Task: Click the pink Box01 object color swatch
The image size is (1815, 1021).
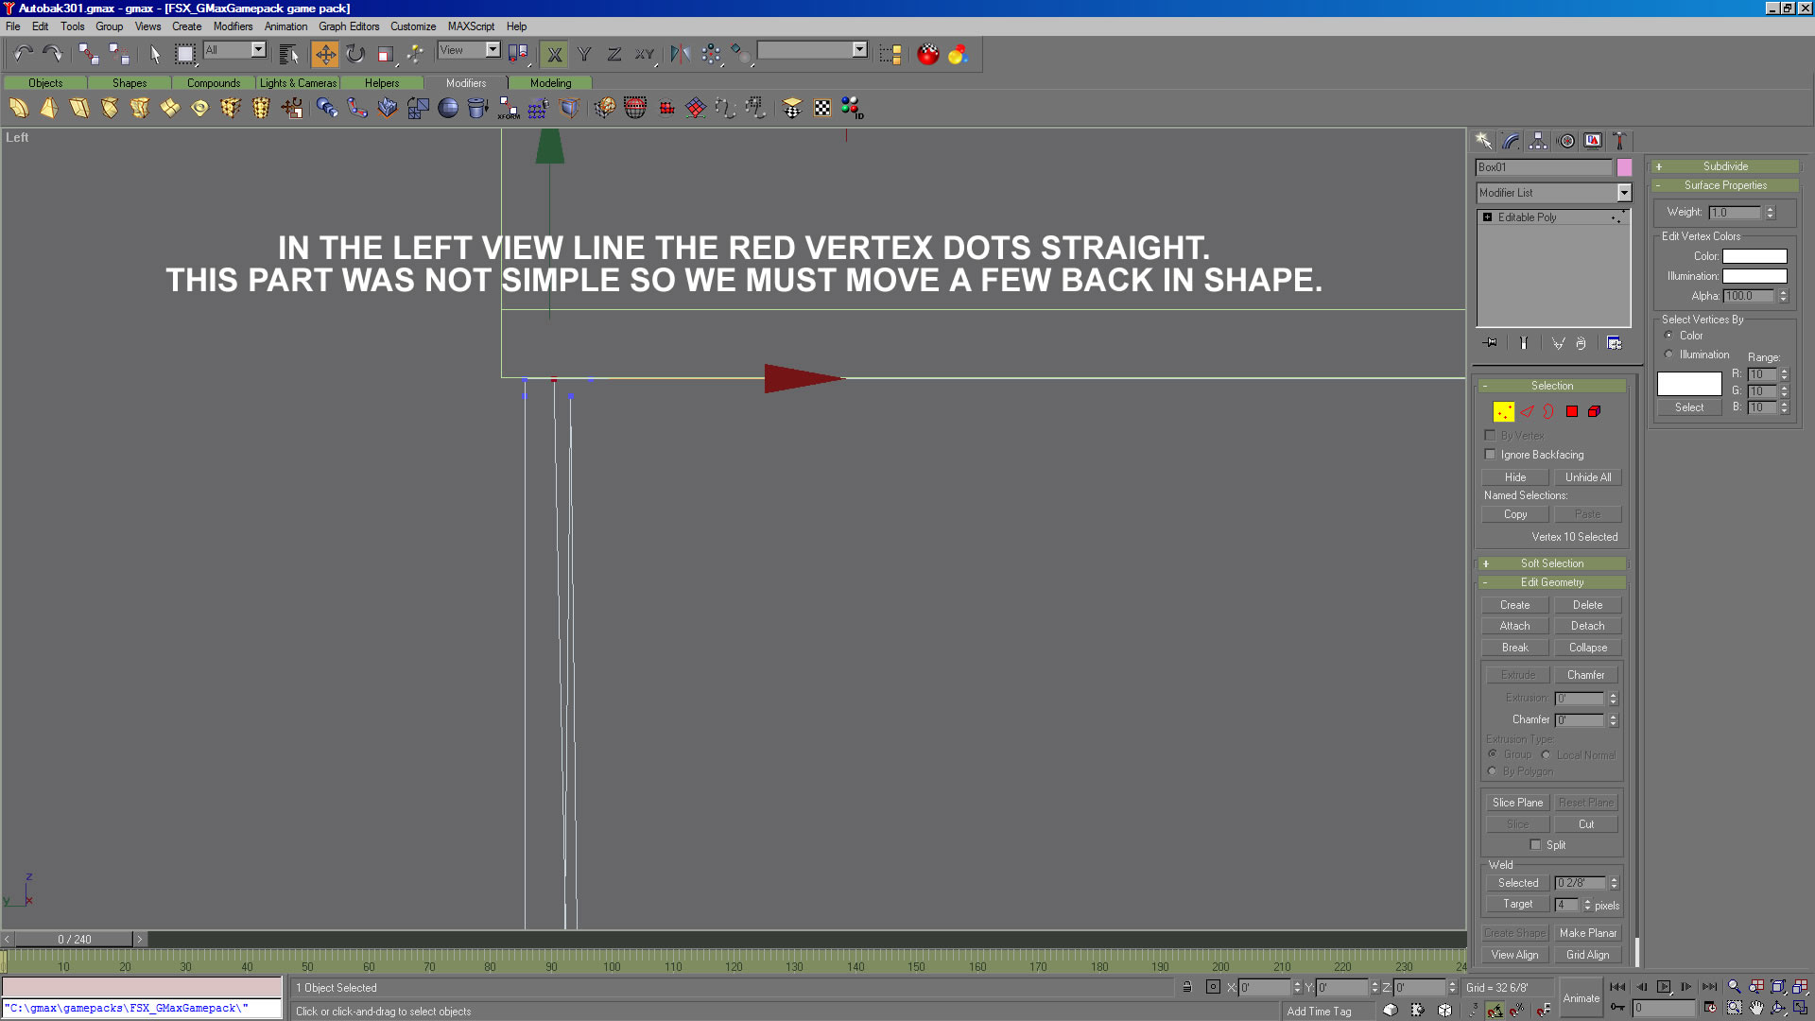Action: click(1624, 167)
